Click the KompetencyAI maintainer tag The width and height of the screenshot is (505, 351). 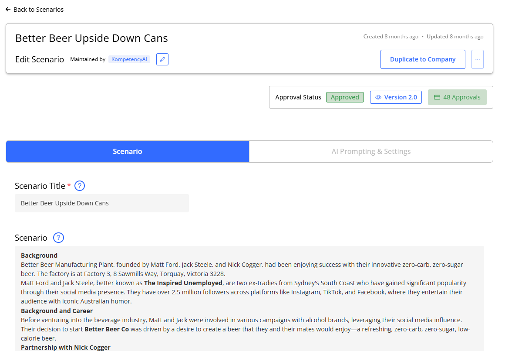click(x=129, y=59)
